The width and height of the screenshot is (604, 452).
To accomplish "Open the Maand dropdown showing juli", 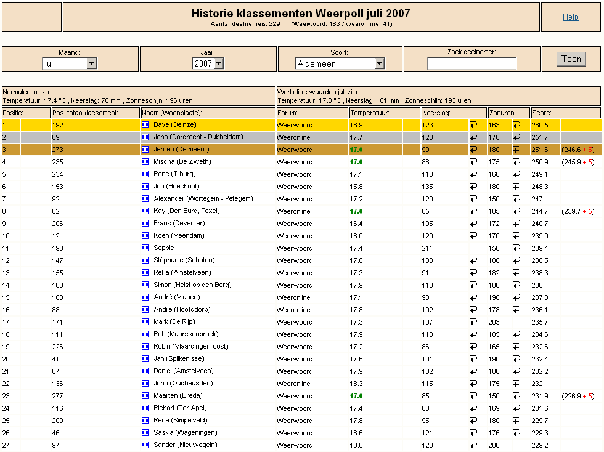I will tap(69, 63).
